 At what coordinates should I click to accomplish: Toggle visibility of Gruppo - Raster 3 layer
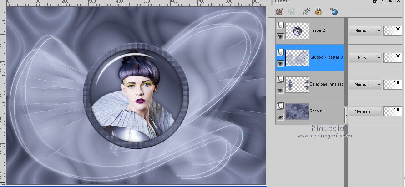tap(280, 64)
